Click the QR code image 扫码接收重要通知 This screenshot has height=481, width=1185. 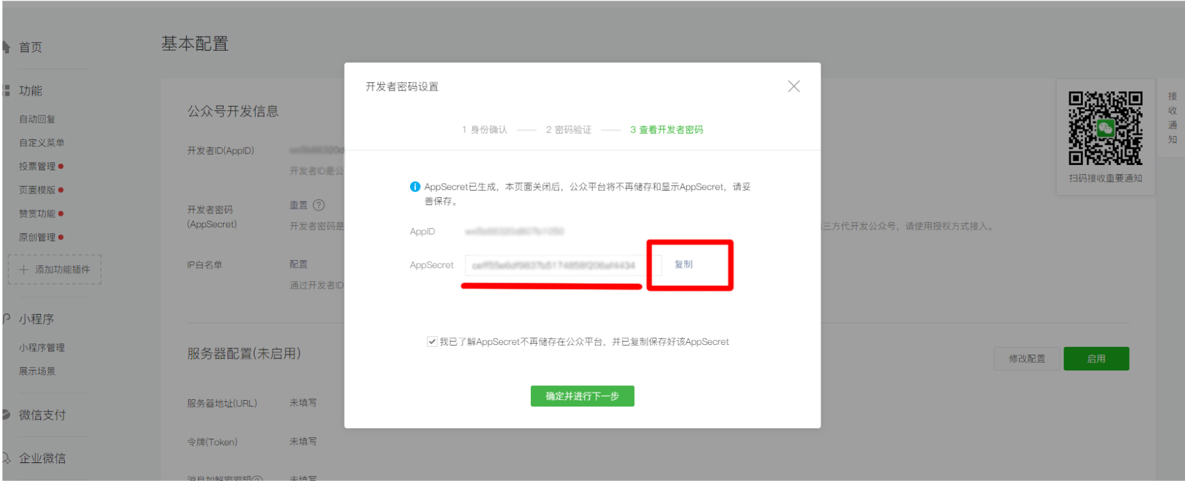pos(1105,128)
